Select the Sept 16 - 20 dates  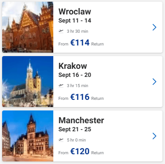(x=75, y=75)
